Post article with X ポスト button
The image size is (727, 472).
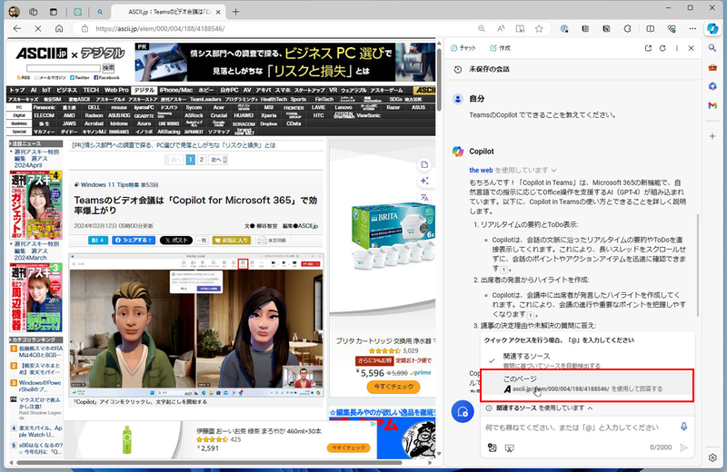tap(175, 241)
